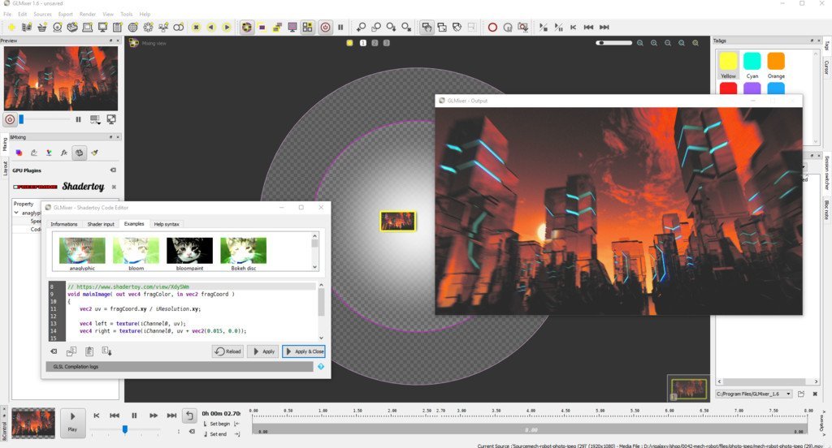Image resolution: width=832 pixels, height=448 pixels.
Task: Switch to Layers view stacked icon
Action: point(277,27)
